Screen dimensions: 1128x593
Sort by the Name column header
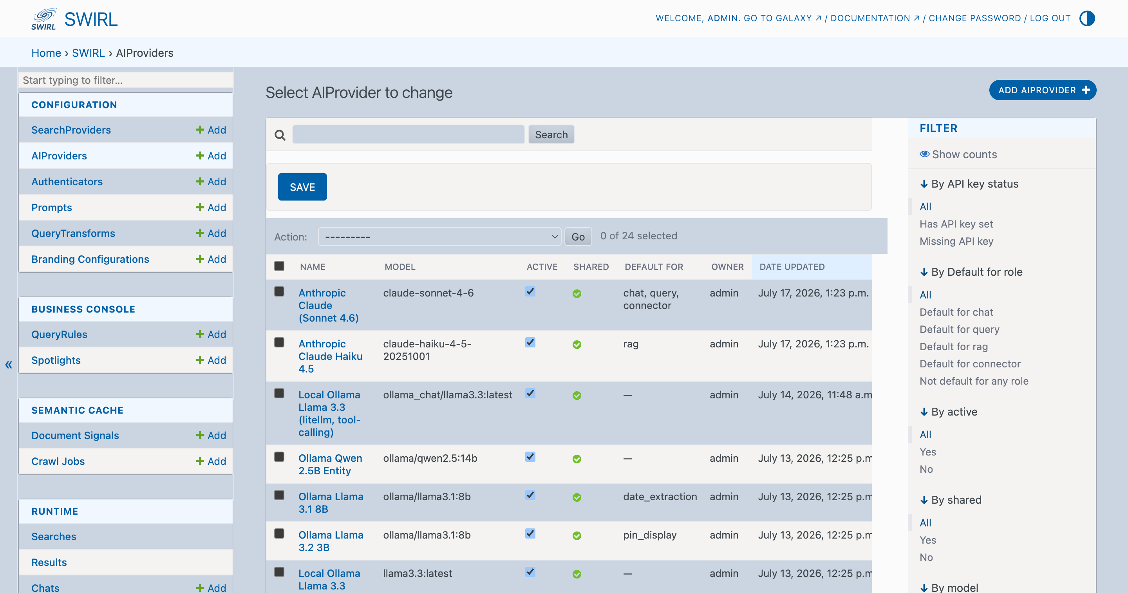pos(312,267)
